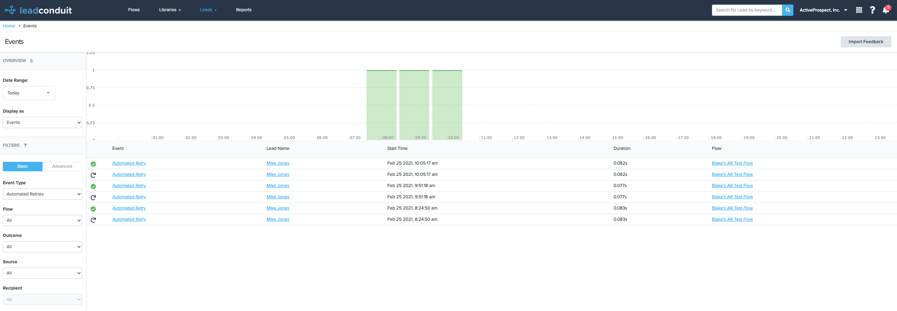Open the notifications bell
The image size is (897, 311).
coord(885,10)
